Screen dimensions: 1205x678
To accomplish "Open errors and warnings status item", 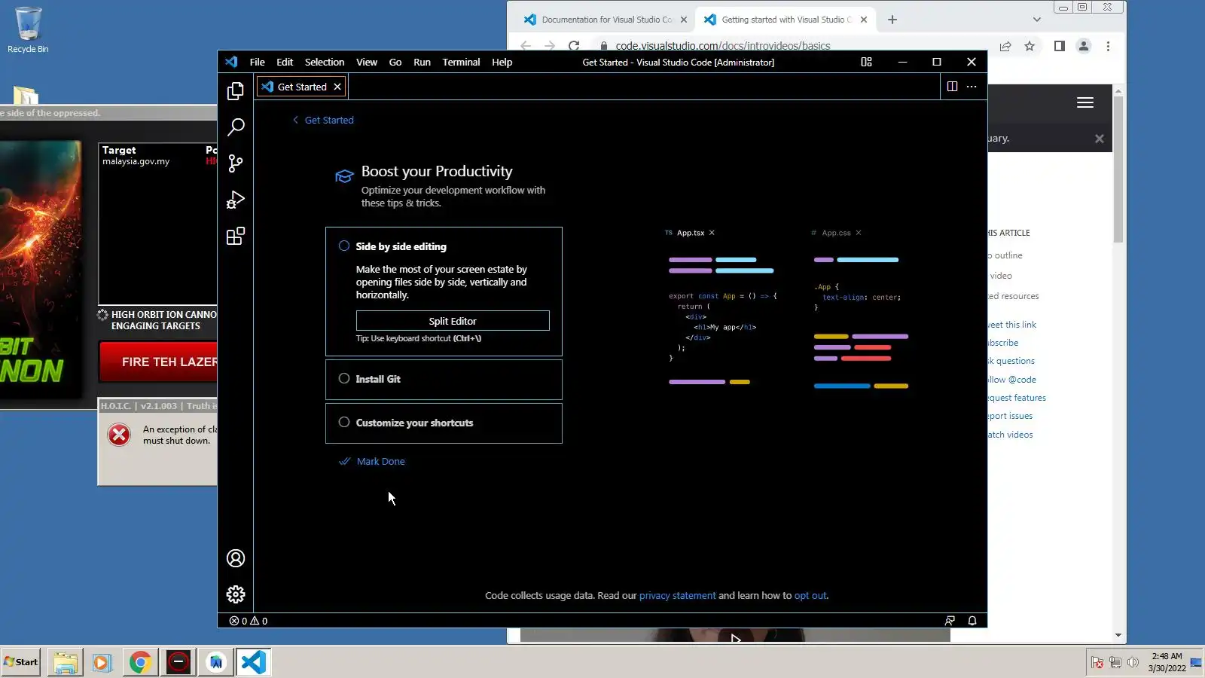I will pyautogui.click(x=249, y=621).
